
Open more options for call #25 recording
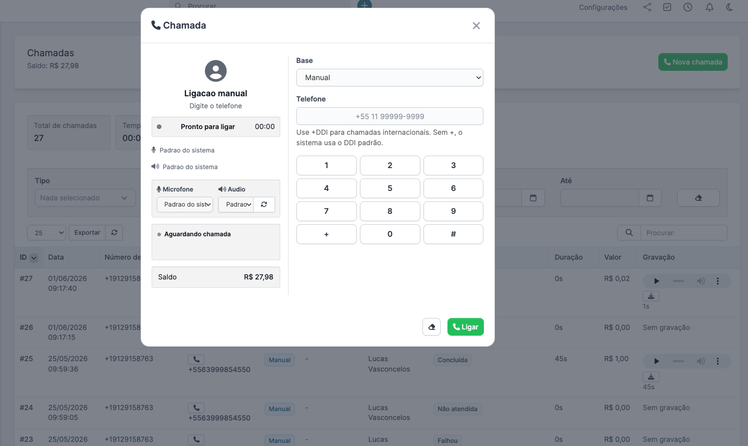click(718, 361)
